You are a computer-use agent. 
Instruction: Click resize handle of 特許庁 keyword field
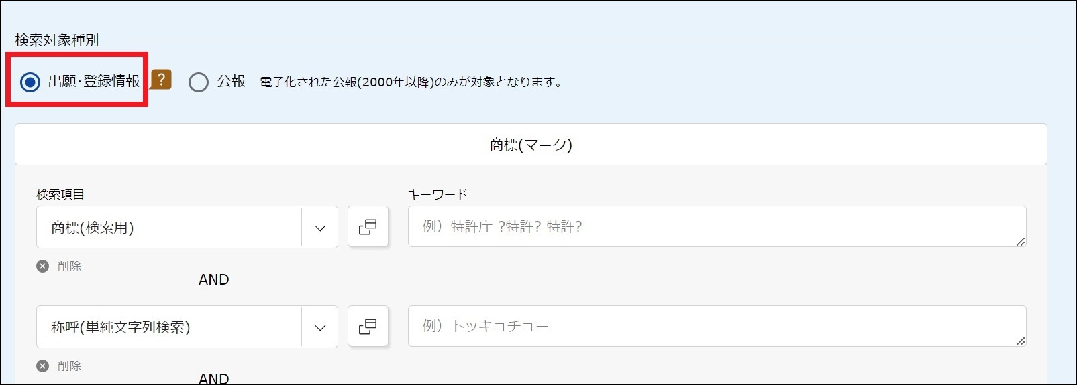(x=1020, y=241)
